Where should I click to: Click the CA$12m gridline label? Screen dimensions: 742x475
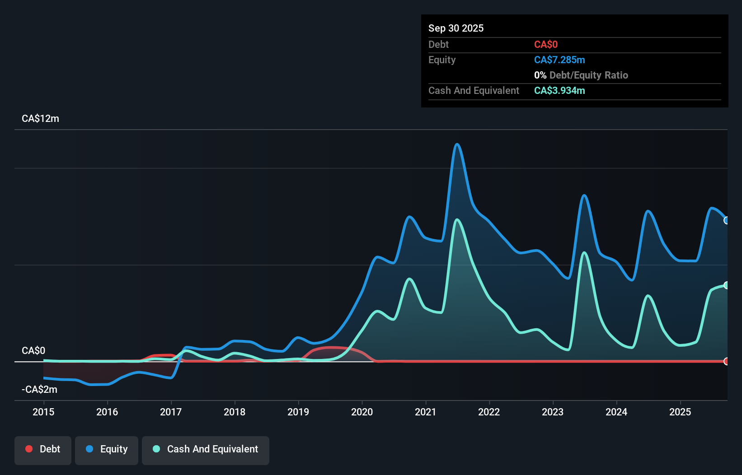pyautogui.click(x=40, y=118)
